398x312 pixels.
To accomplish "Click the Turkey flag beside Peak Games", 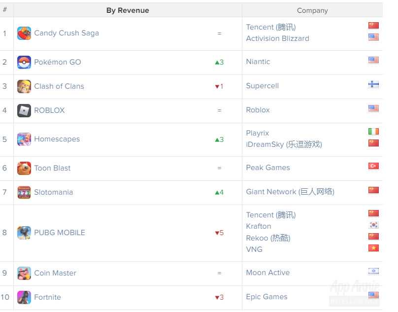I will (x=373, y=166).
